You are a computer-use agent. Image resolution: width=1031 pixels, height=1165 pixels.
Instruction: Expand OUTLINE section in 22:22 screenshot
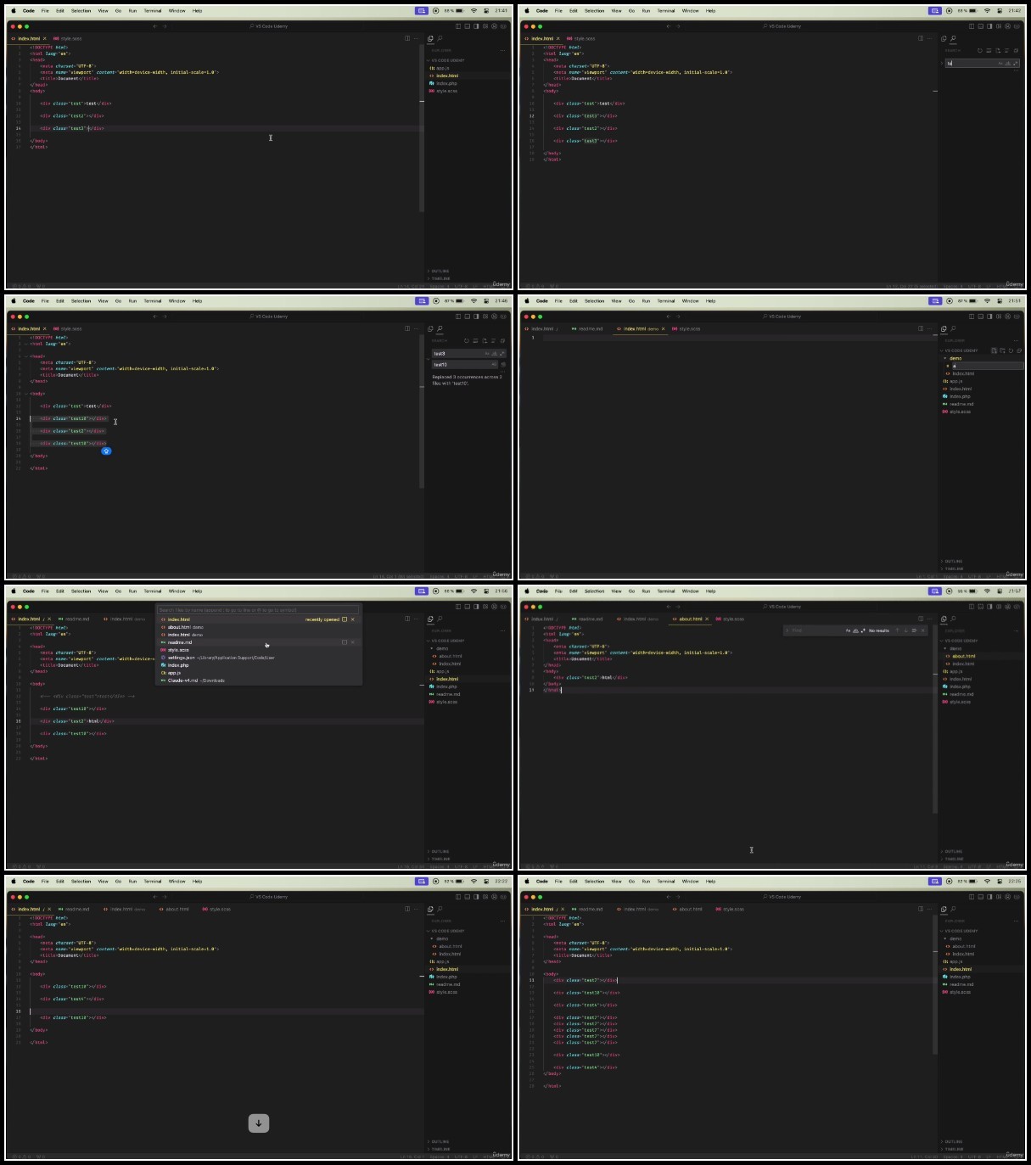(x=440, y=1142)
